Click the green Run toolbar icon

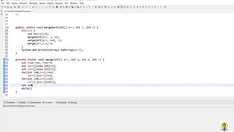(67, 7)
